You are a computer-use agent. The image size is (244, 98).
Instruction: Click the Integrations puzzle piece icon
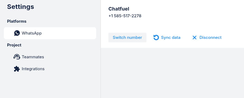tap(17, 69)
